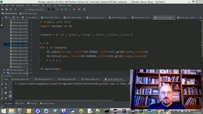Open the run configuration dropdown Tkinter_demo_94
The width and height of the screenshot is (203, 114).
35,9
